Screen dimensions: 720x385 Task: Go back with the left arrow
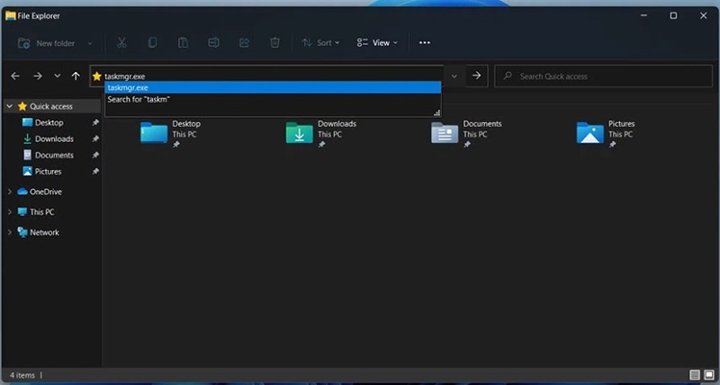click(x=15, y=76)
